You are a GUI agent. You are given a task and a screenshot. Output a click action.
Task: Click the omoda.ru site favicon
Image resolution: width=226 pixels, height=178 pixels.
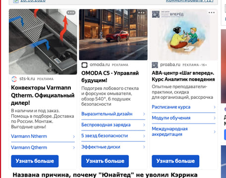(x=84, y=65)
